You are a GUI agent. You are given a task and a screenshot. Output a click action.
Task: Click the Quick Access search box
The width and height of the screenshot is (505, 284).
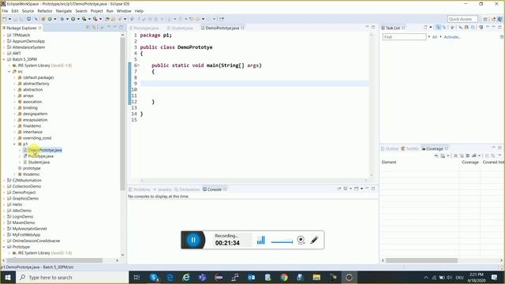(462, 19)
